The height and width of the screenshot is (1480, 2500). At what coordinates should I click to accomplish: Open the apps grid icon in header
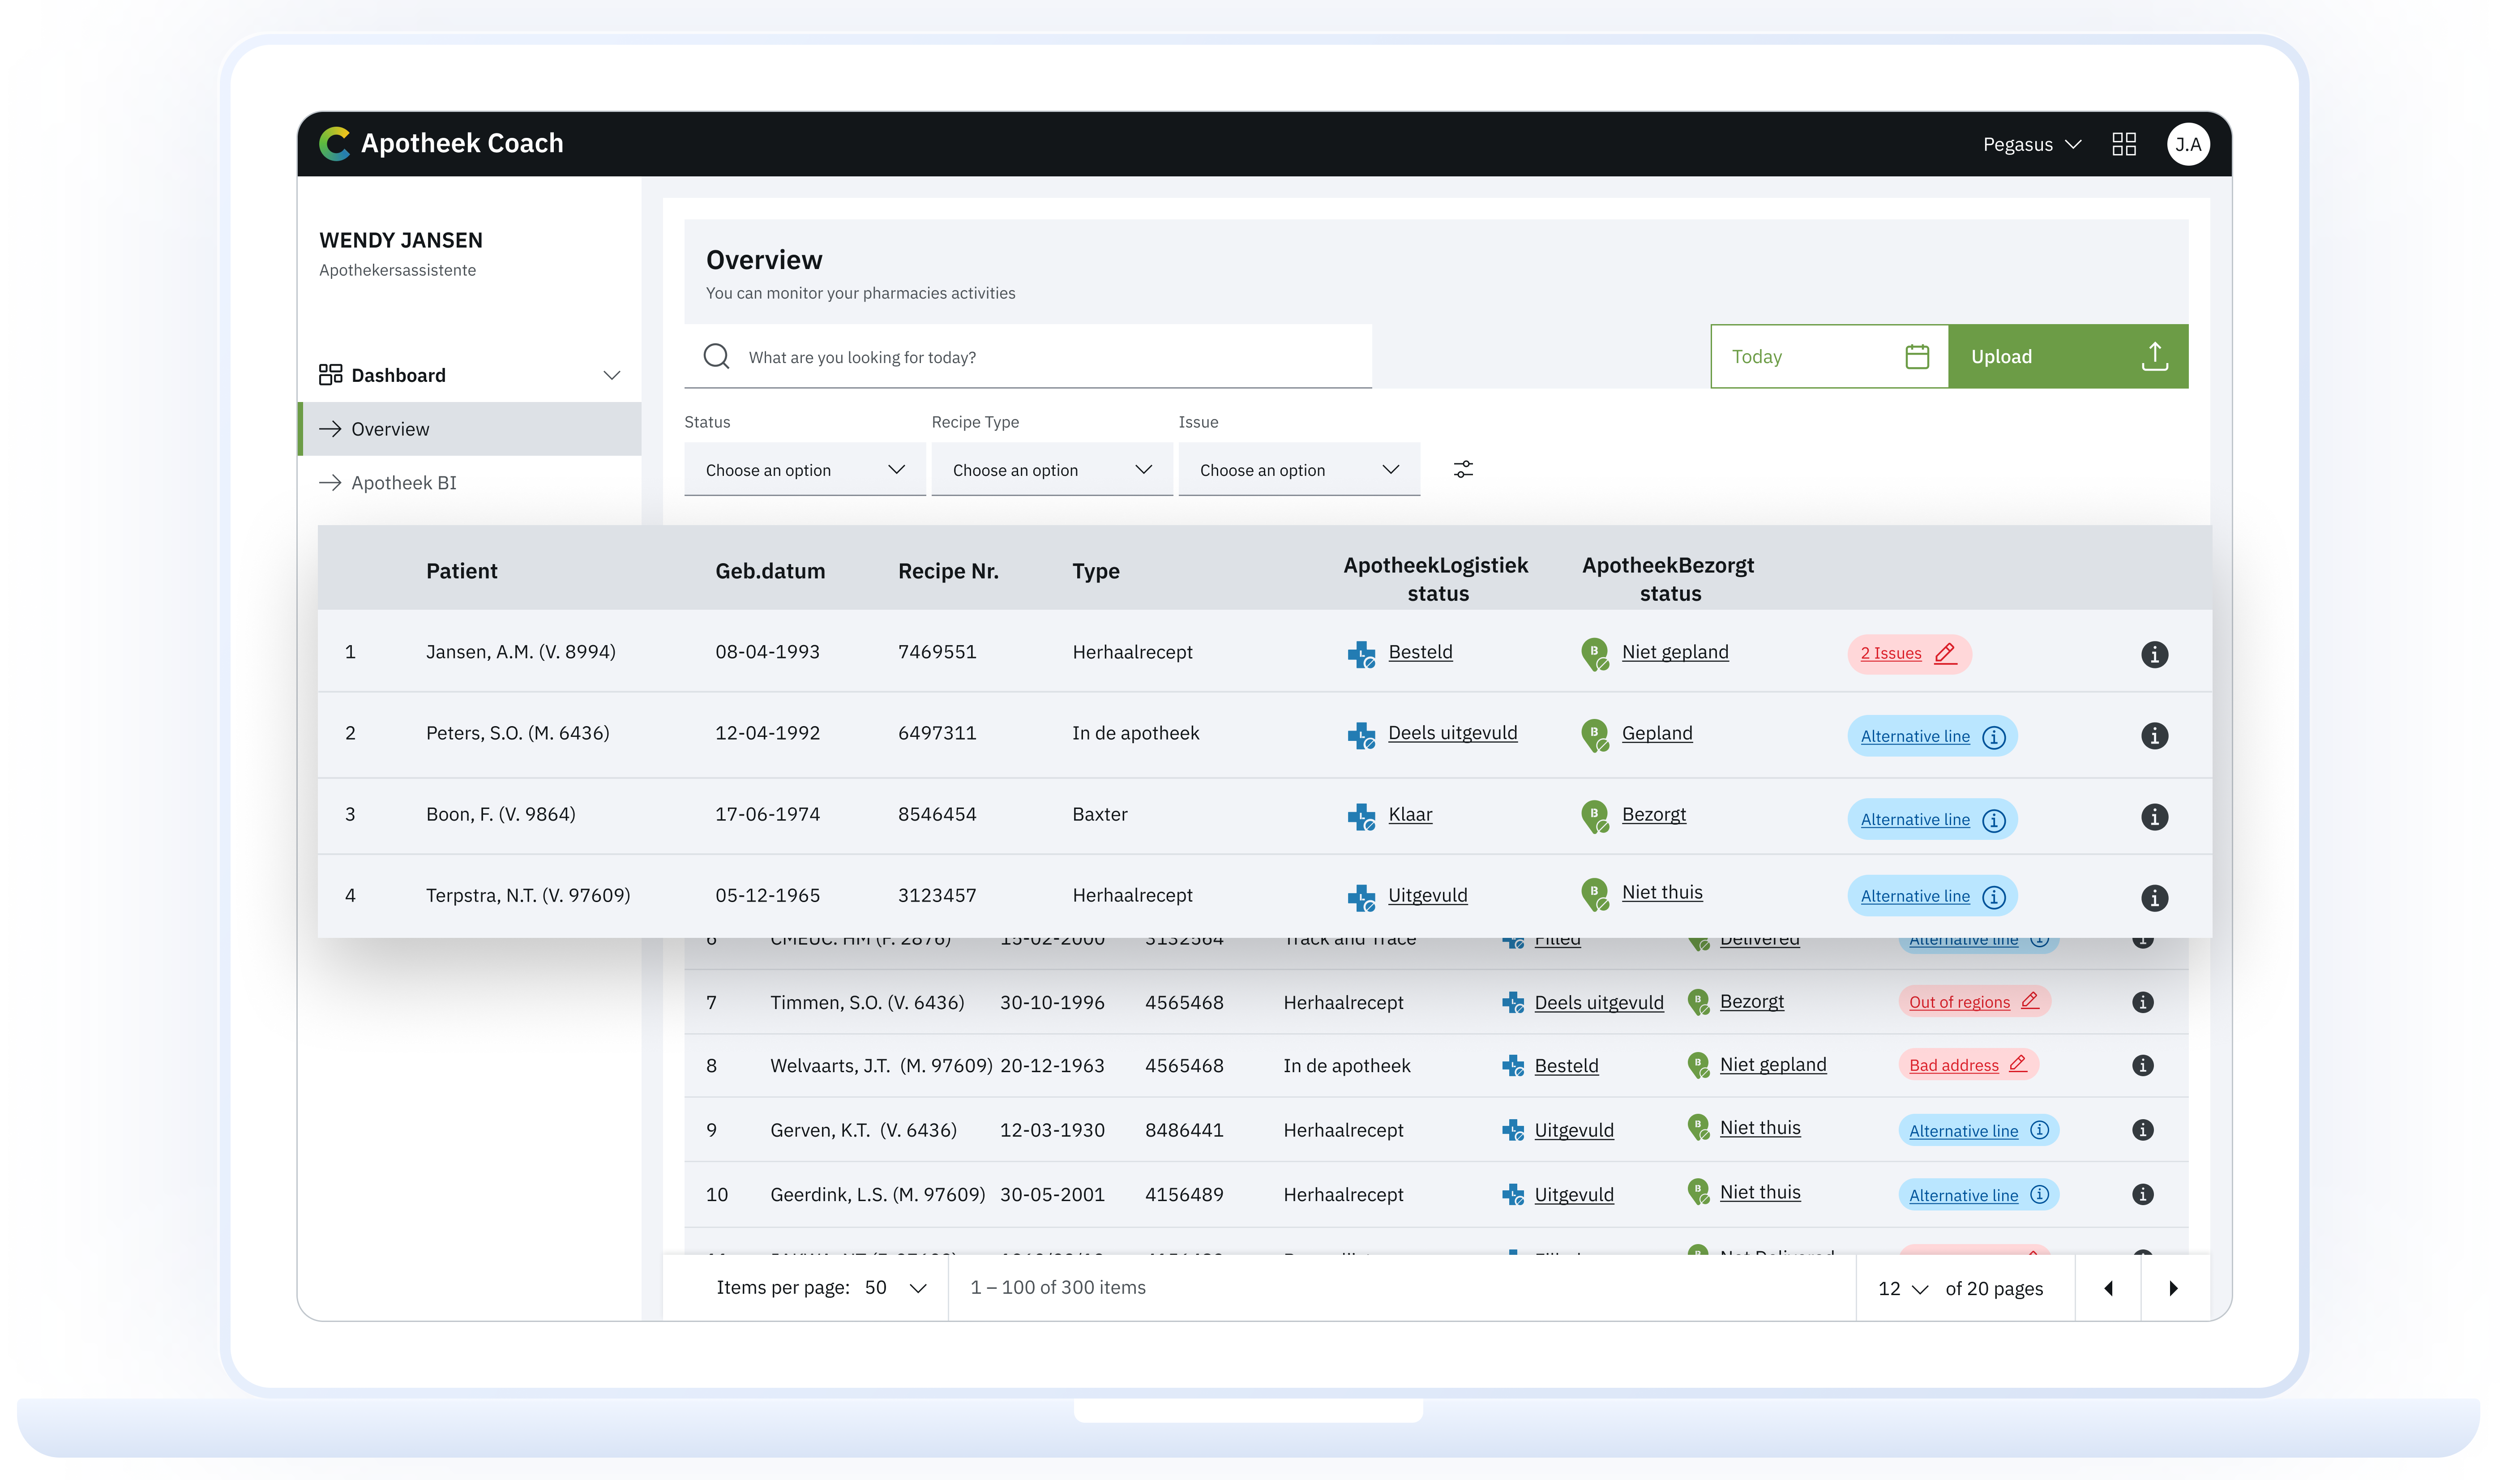pos(2123,145)
